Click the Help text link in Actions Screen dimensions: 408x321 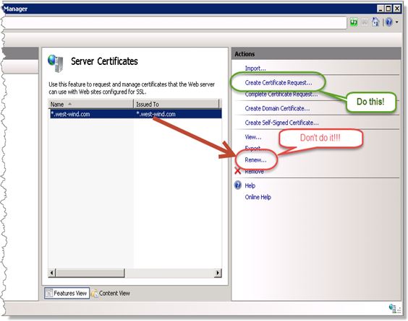(250, 185)
